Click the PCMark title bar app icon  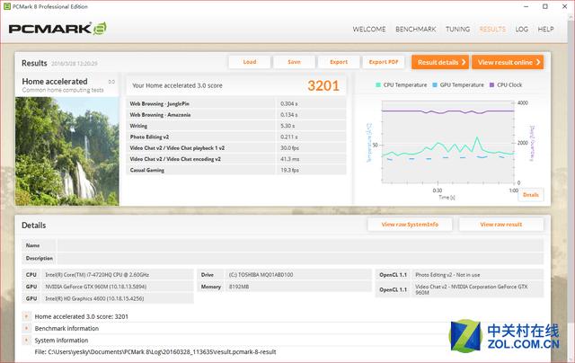7,6
